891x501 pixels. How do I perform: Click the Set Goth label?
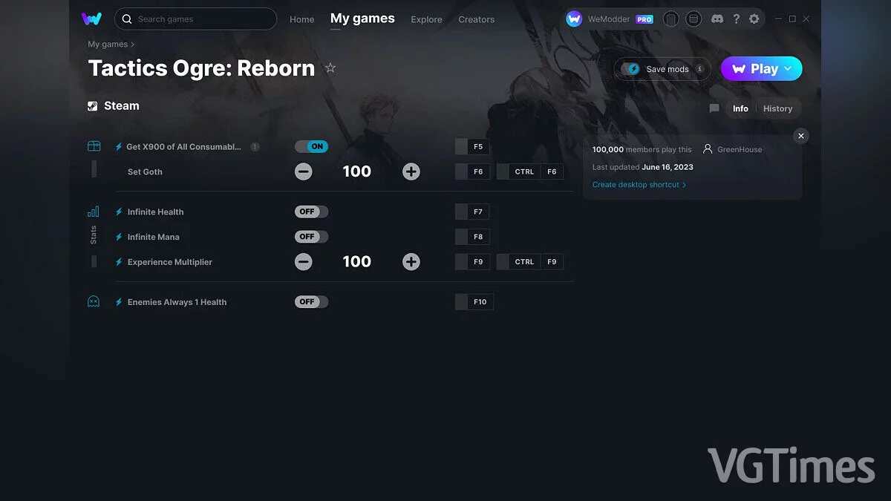coord(145,172)
